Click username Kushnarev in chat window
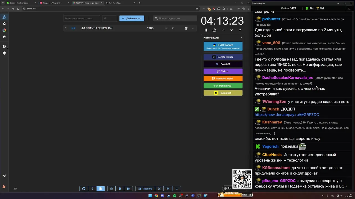355x199 pixels. tap(272, 122)
